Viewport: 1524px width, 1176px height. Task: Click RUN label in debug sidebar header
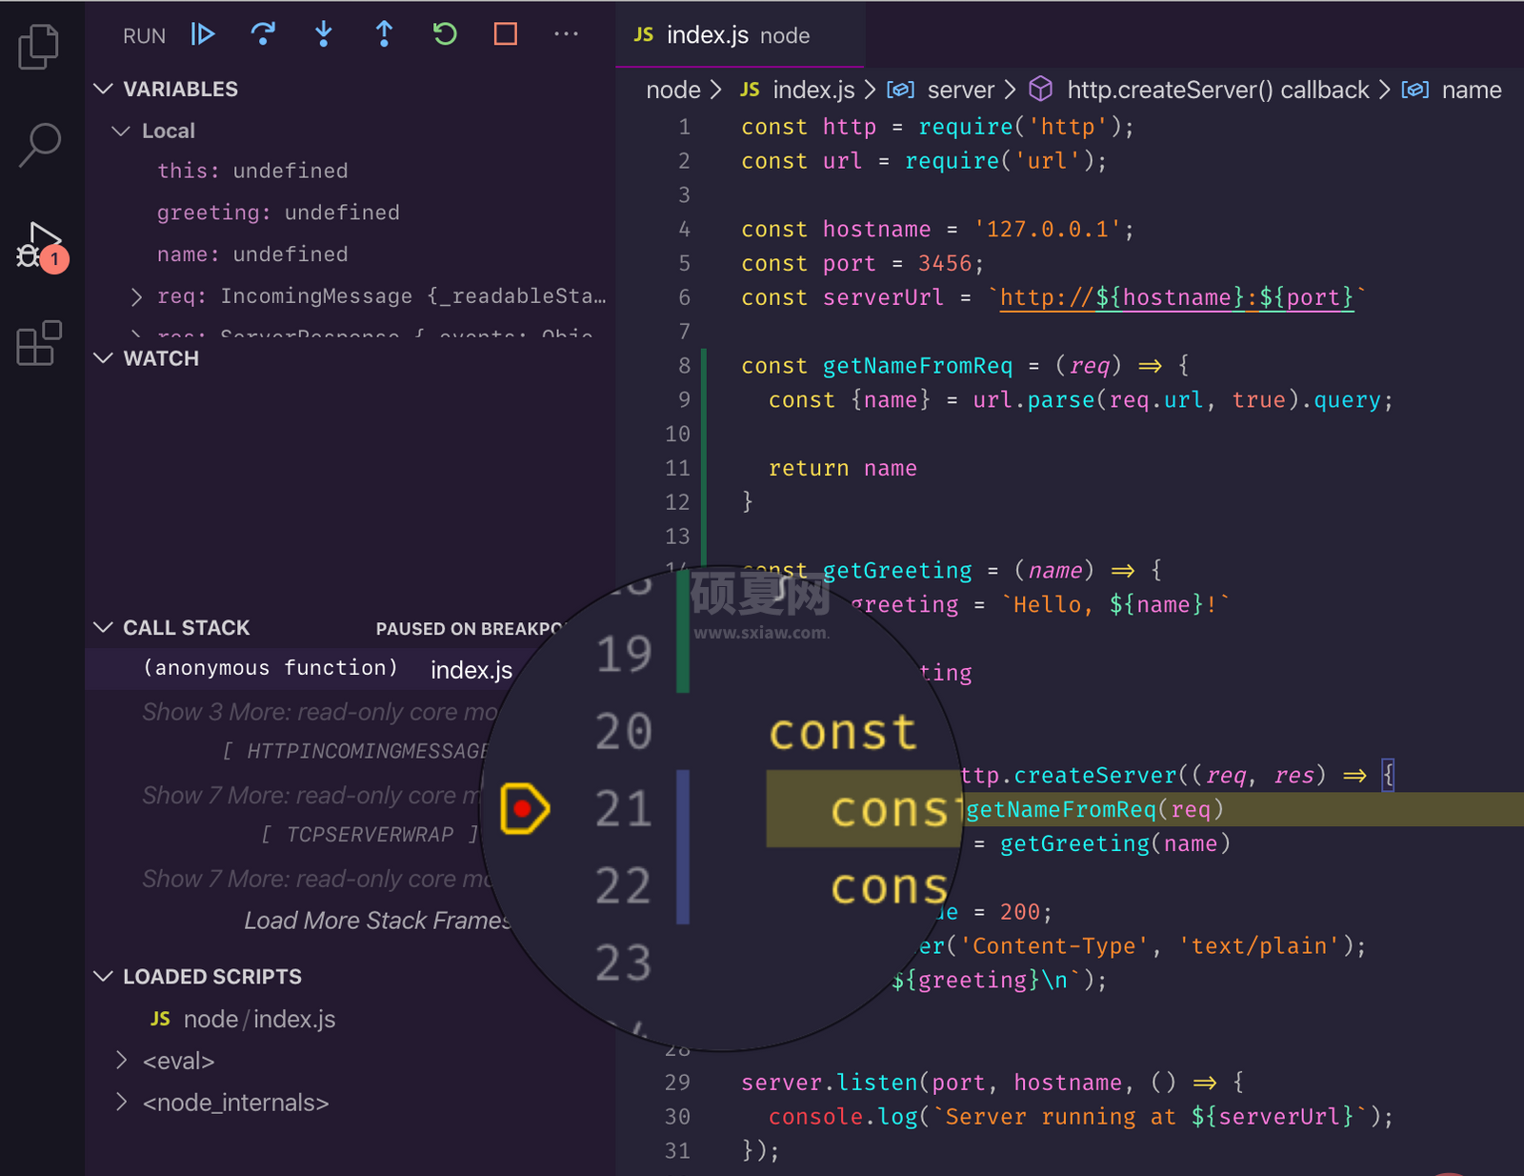pyautogui.click(x=144, y=36)
